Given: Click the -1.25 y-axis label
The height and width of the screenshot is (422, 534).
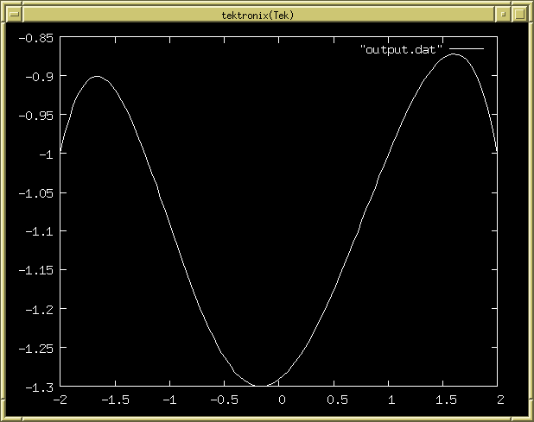Looking at the screenshot, I should pyautogui.click(x=35, y=348).
